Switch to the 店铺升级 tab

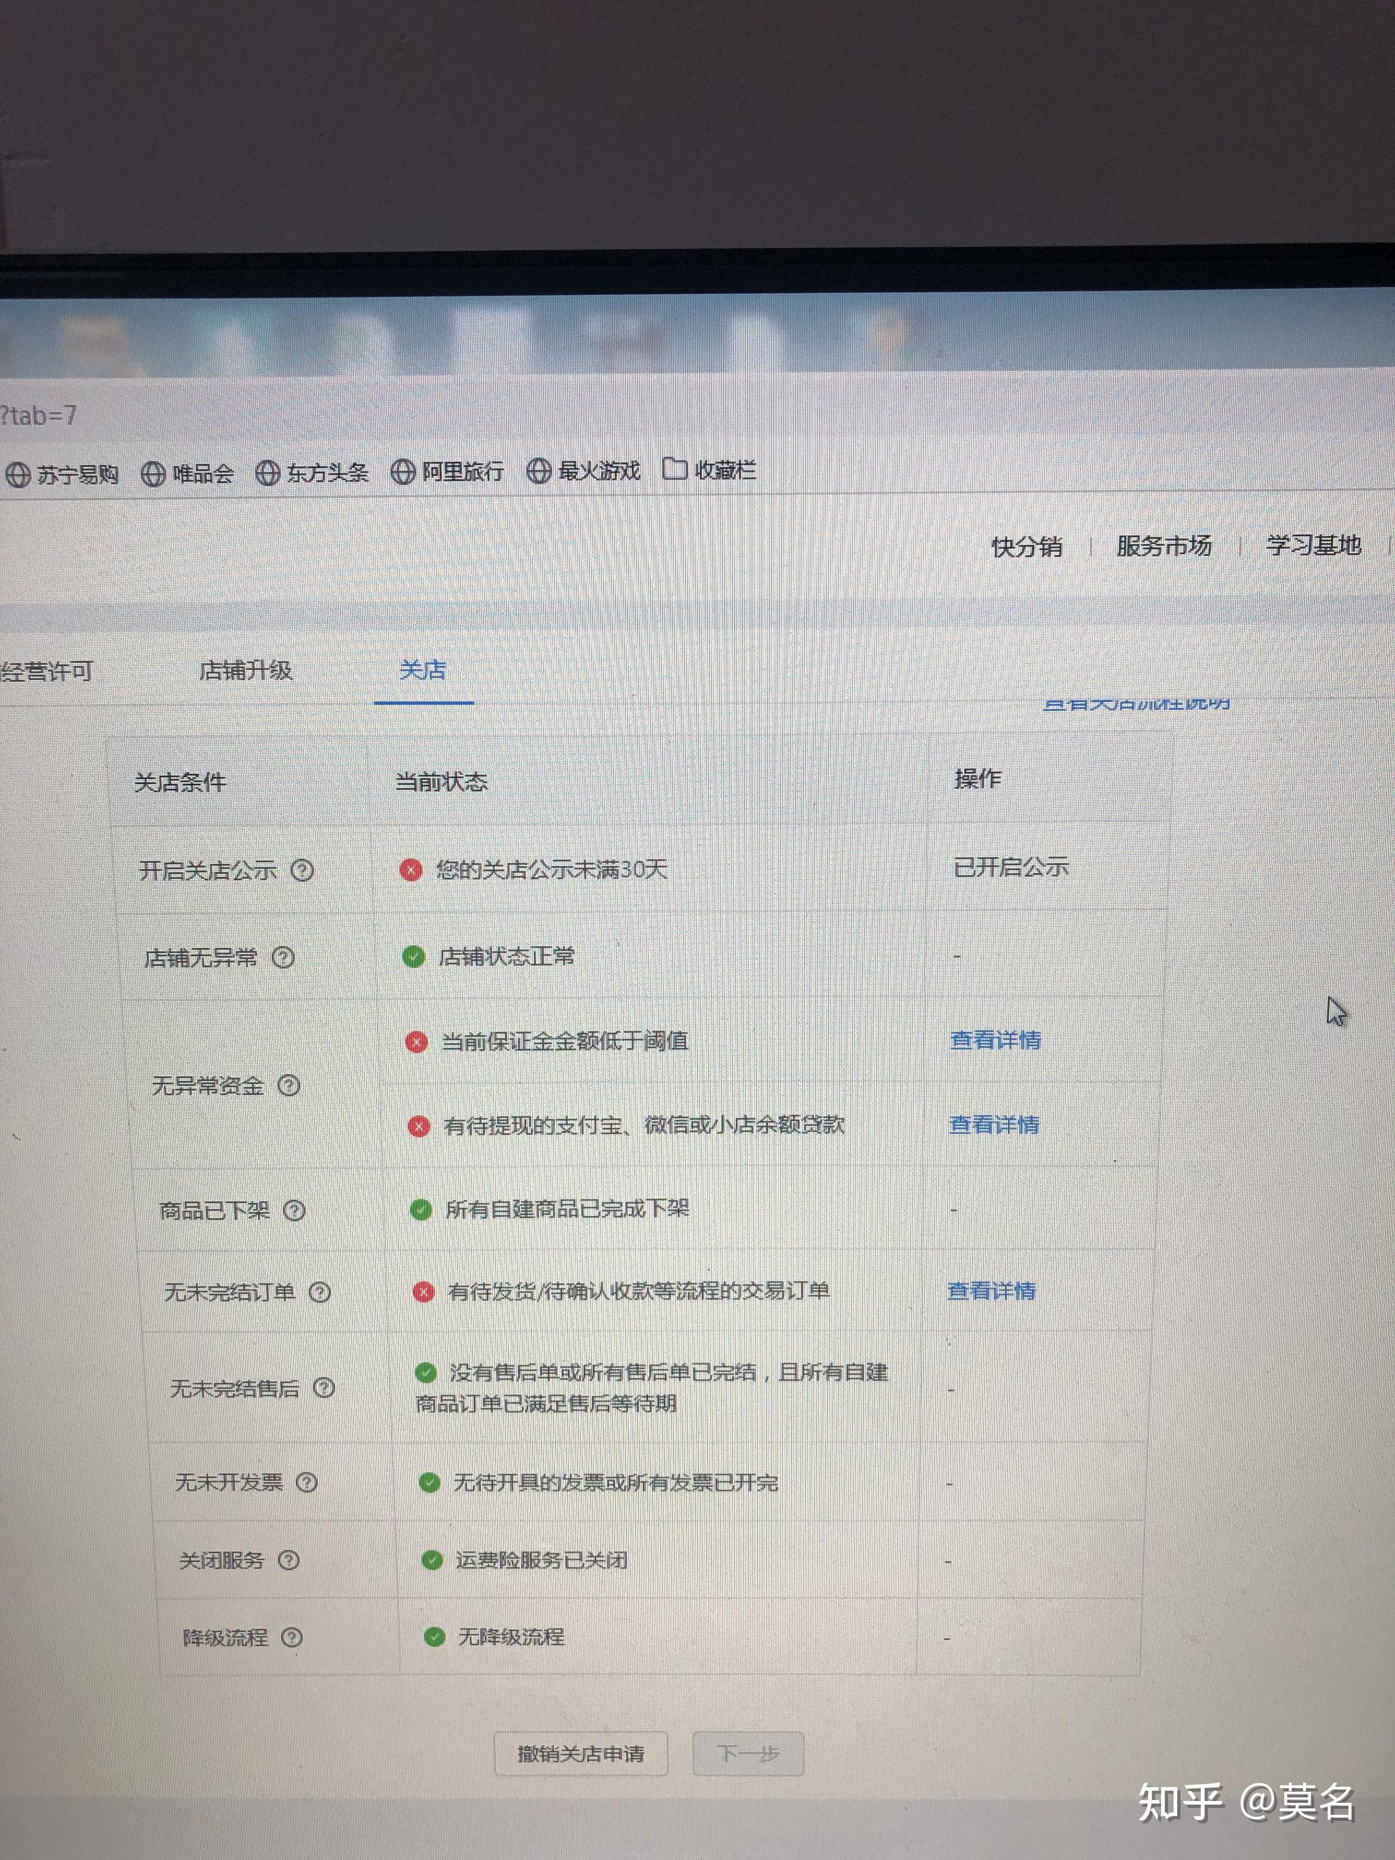[x=245, y=670]
